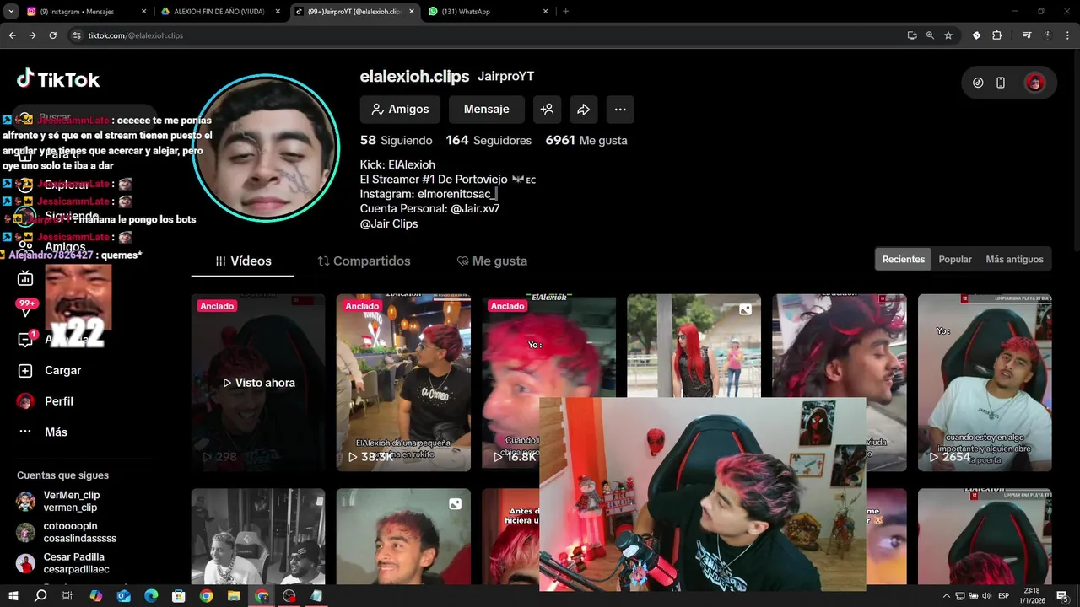1080x607 pixels.
Task: Click the Amigos button
Action: point(400,110)
